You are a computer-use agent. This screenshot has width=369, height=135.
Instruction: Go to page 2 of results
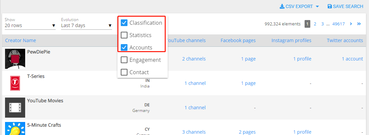click(315, 24)
